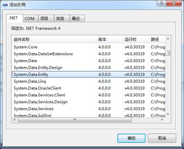Close the Add Reference dialog
184x149 pixels.
tap(174, 3)
